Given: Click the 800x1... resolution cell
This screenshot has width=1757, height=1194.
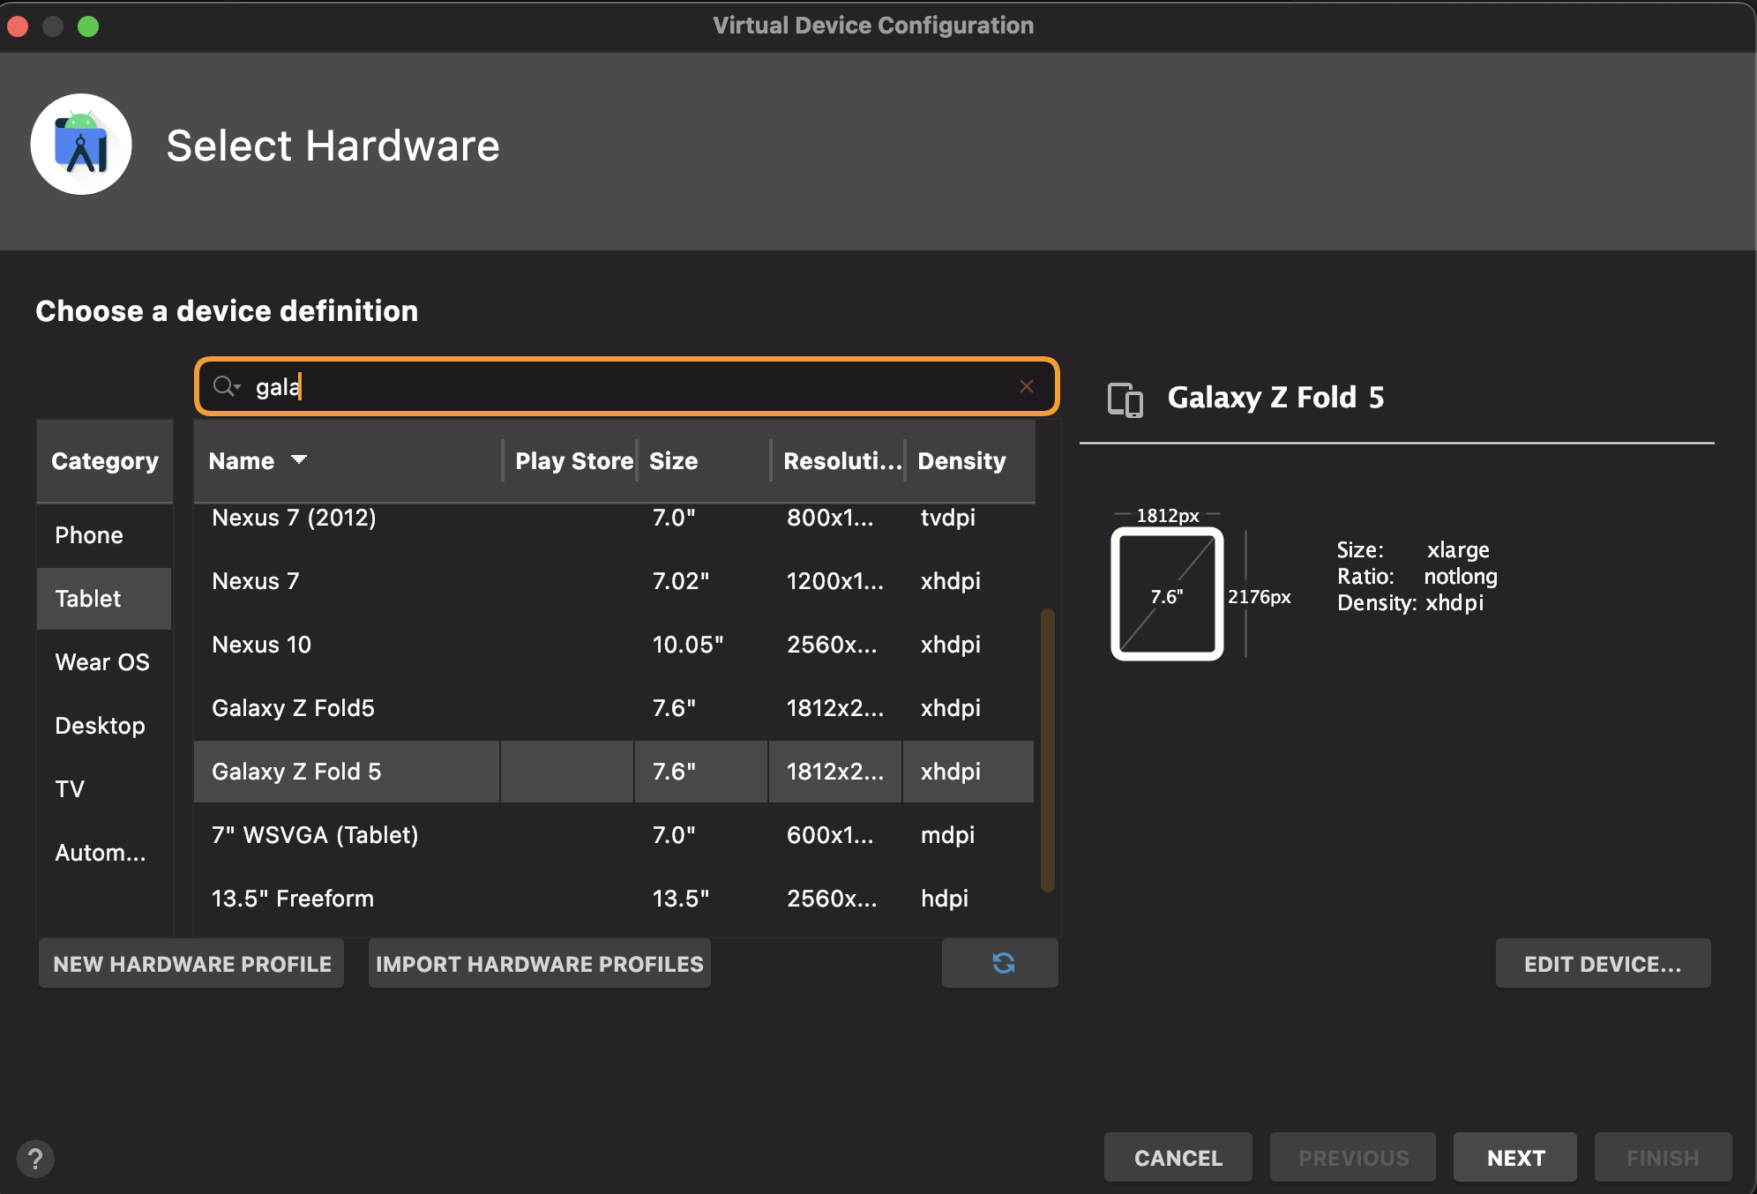Looking at the screenshot, I should pyautogui.click(x=830, y=518).
